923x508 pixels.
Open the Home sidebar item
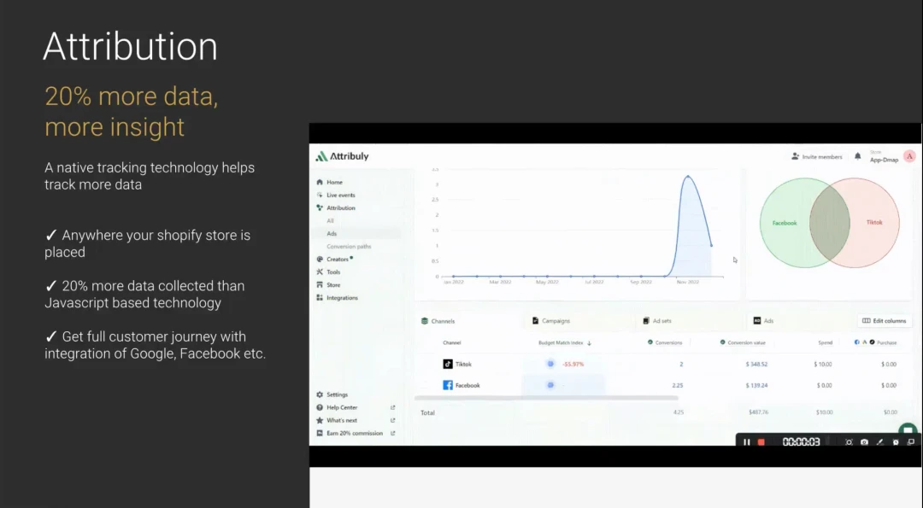click(x=330, y=182)
